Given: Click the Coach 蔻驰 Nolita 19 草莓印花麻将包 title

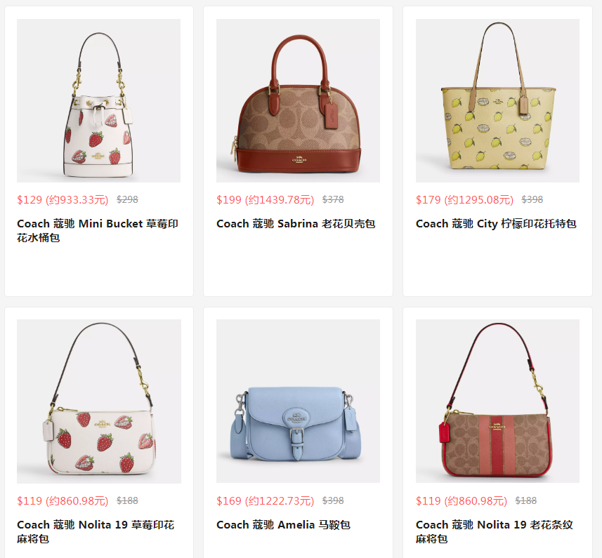Looking at the screenshot, I should tap(96, 531).
